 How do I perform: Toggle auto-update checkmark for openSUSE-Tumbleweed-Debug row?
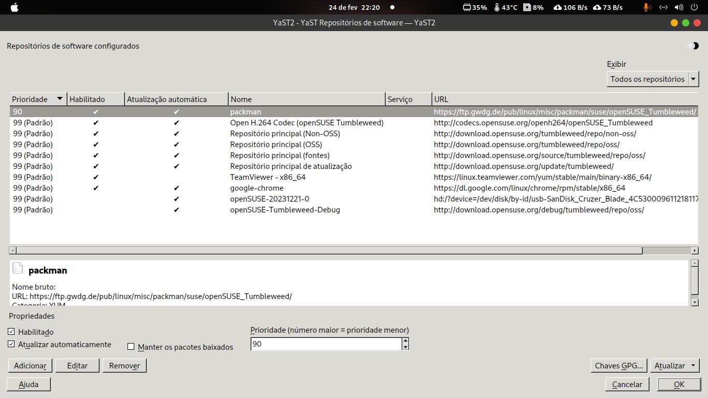click(176, 210)
